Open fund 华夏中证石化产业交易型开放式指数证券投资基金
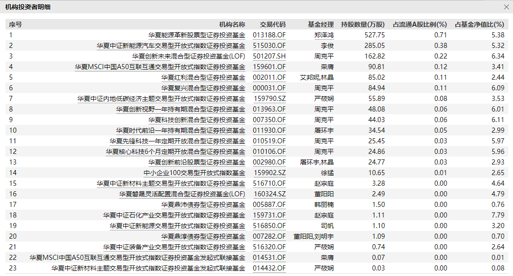 coord(174,215)
